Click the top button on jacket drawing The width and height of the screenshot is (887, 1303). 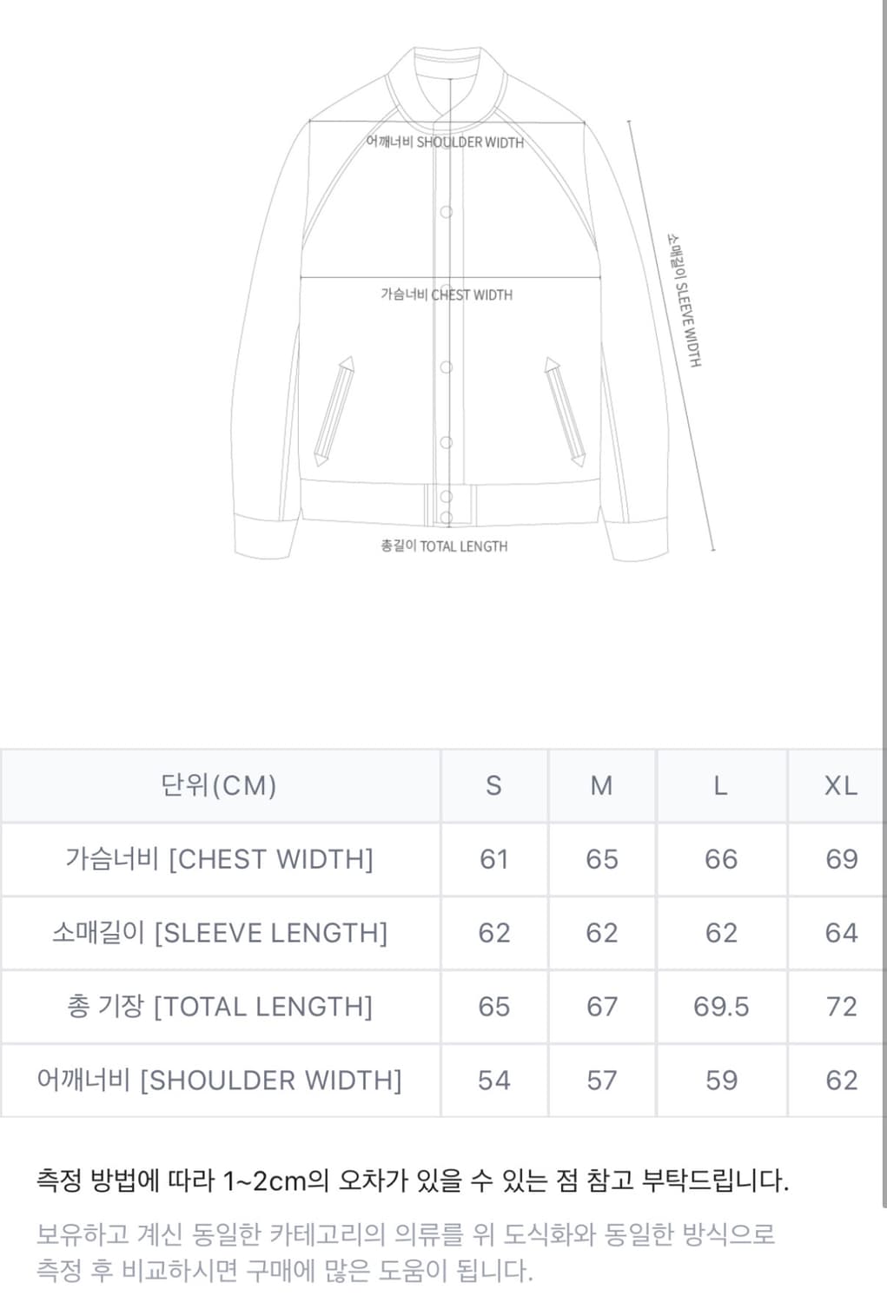click(x=447, y=212)
